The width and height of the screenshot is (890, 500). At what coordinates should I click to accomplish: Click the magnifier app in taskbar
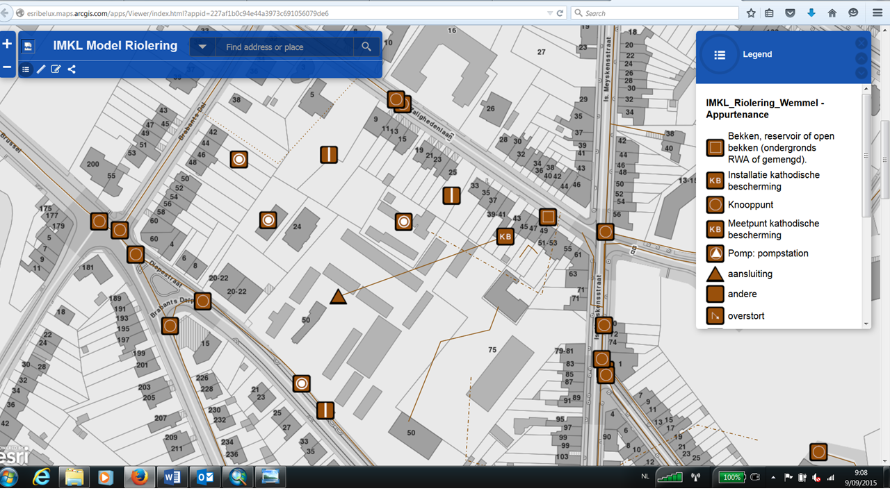238,478
